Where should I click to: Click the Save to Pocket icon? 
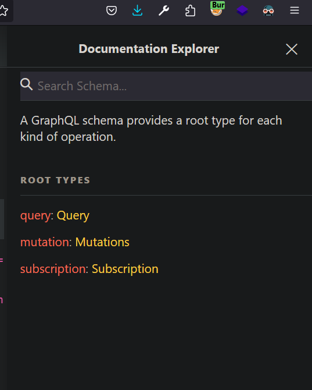pyautogui.click(x=112, y=10)
